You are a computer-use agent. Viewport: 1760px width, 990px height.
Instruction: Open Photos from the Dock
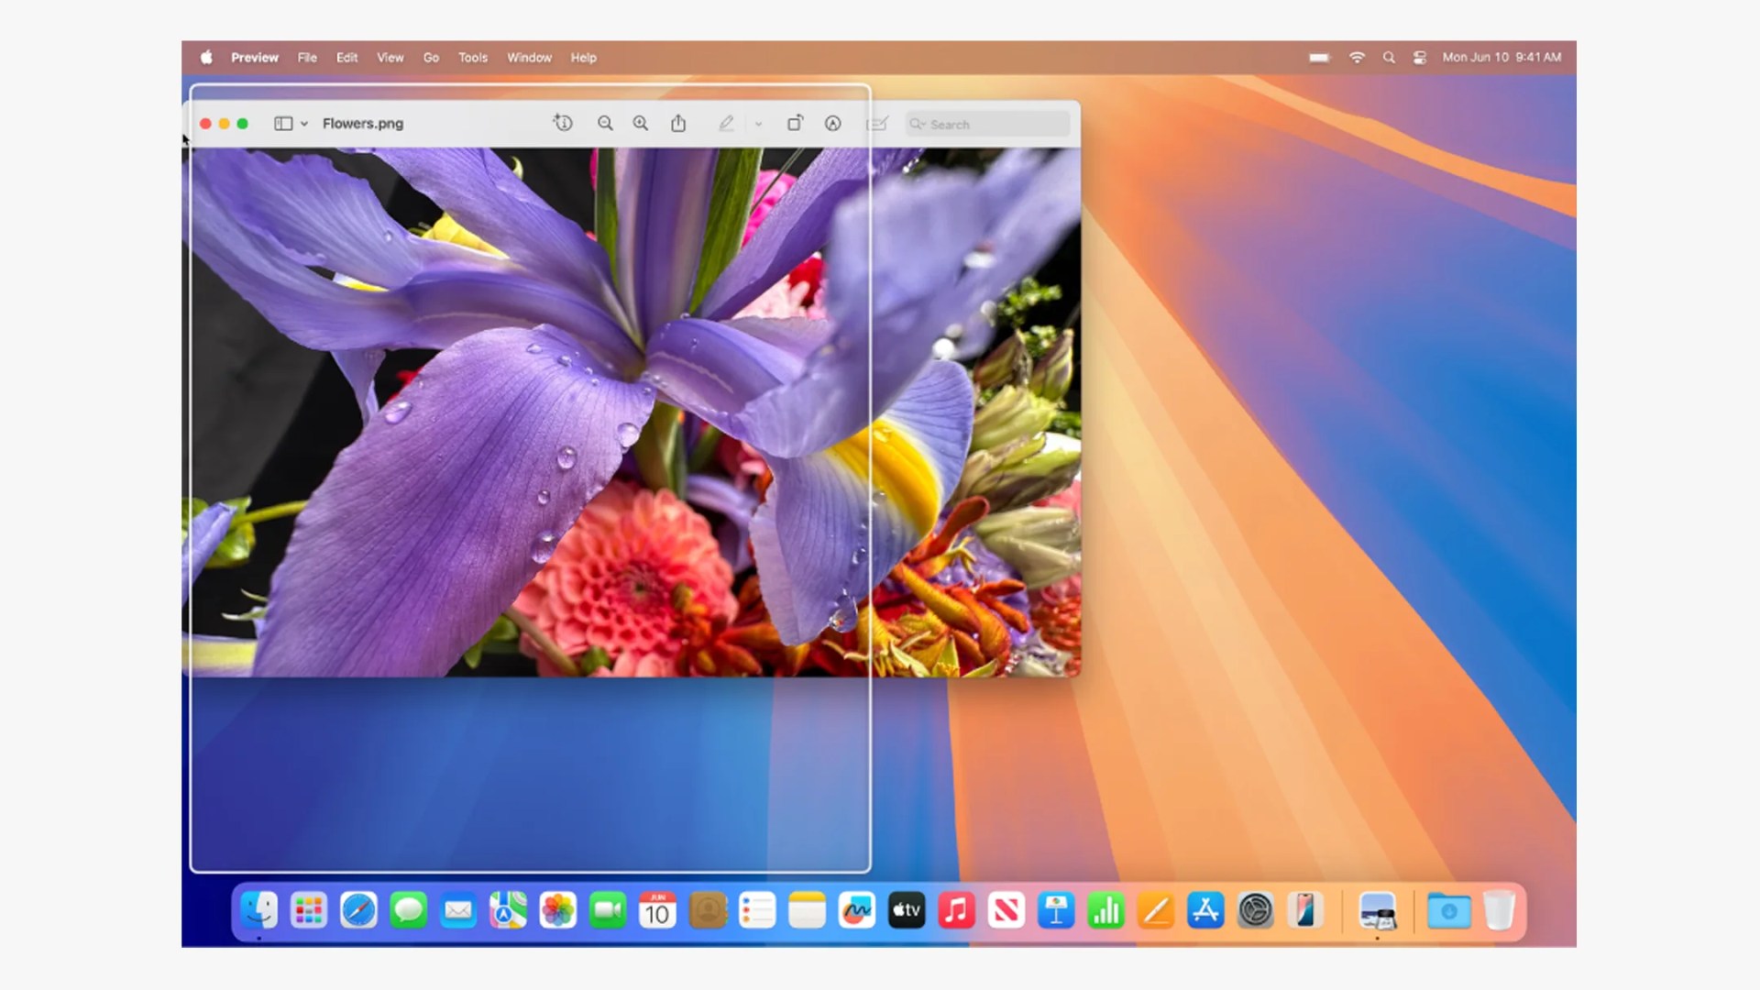coord(558,910)
